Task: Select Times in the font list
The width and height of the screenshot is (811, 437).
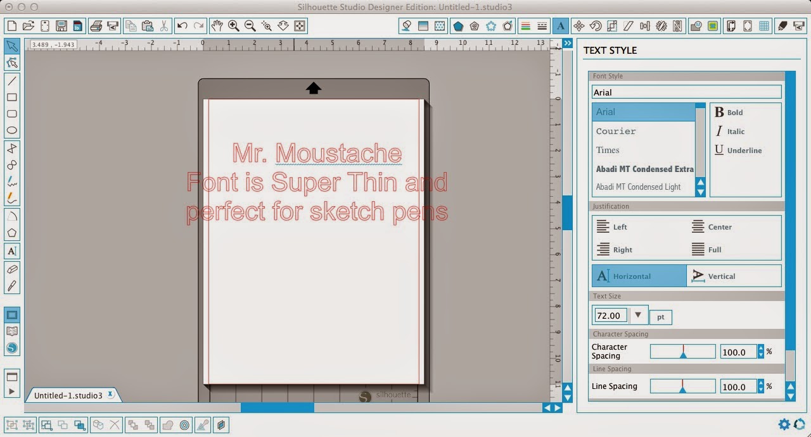Action: [644, 150]
